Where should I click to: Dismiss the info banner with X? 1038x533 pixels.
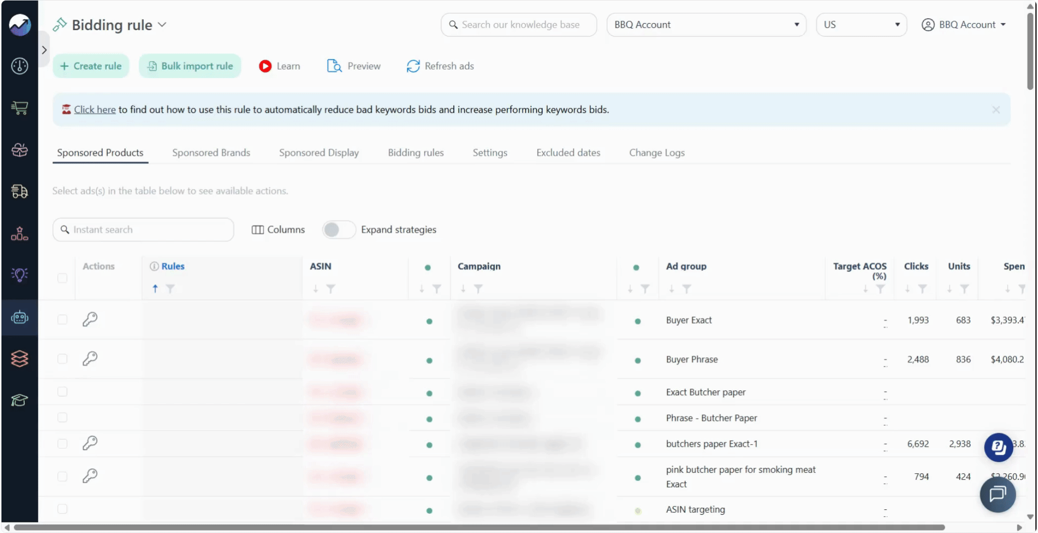(x=996, y=110)
